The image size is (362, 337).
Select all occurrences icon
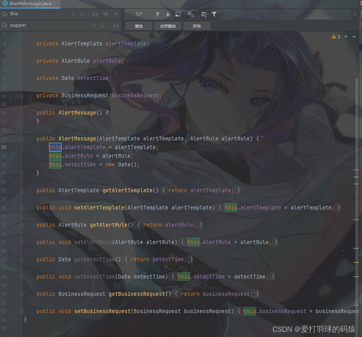click(191, 15)
